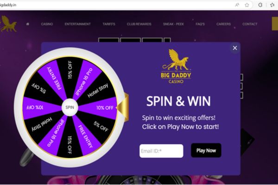
Task: Close the Spin & Win popup
Action: point(235,48)
